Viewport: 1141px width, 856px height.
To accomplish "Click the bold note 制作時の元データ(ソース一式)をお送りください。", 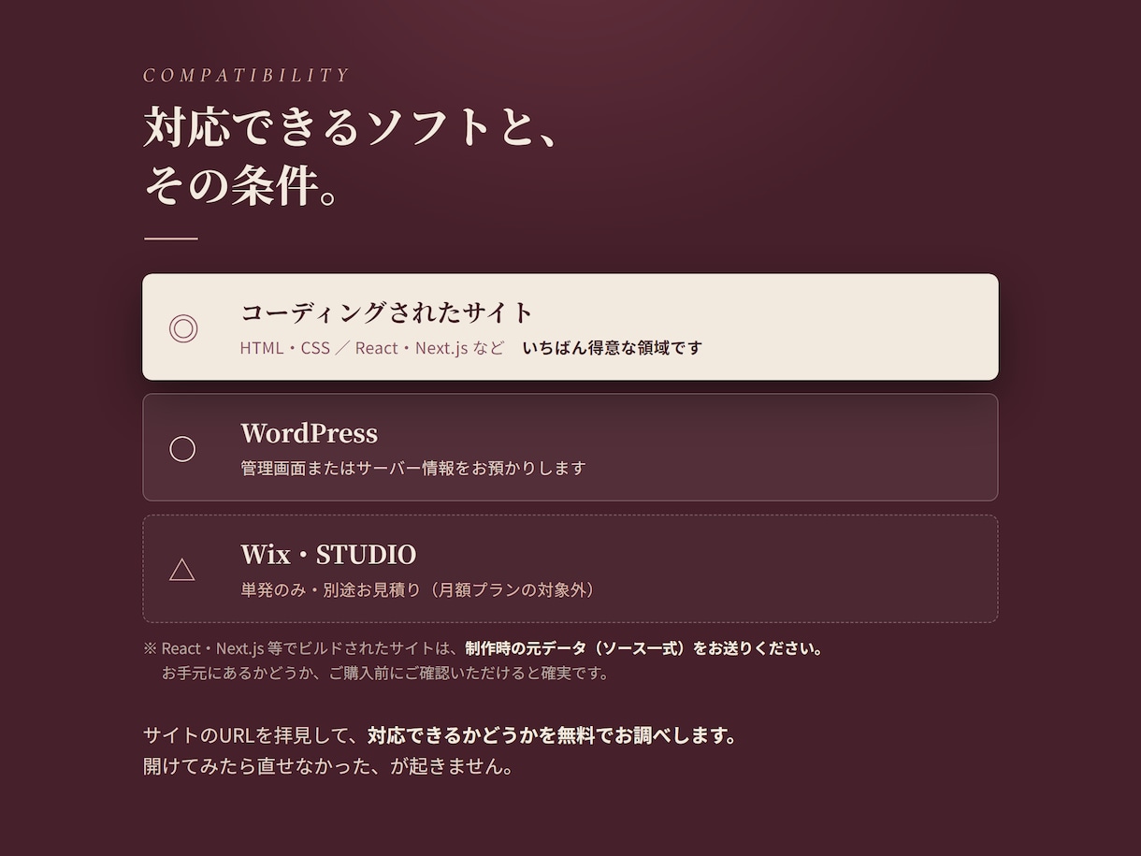I will 644,648.
